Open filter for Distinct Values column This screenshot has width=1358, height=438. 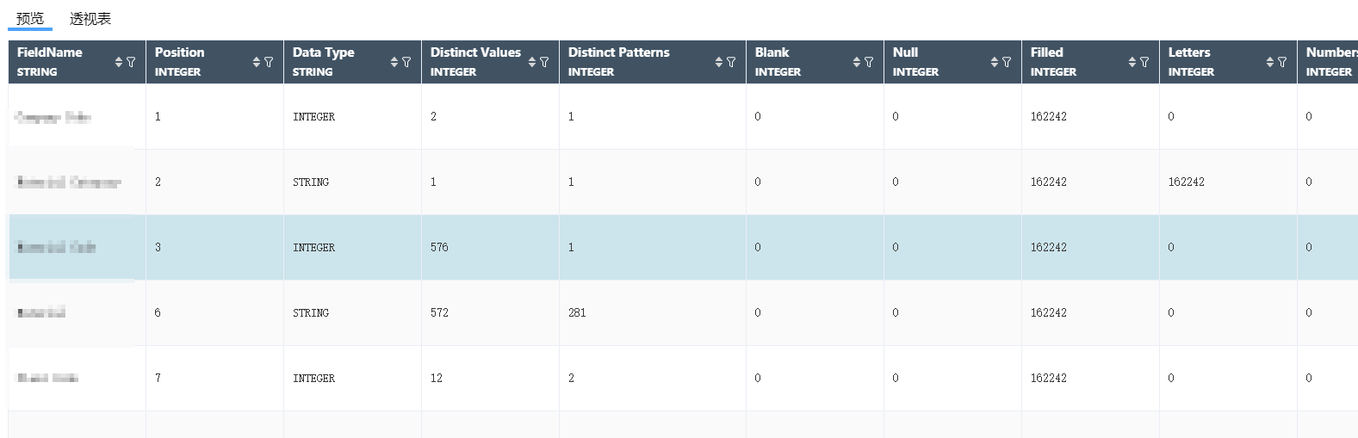coord(544,62)
